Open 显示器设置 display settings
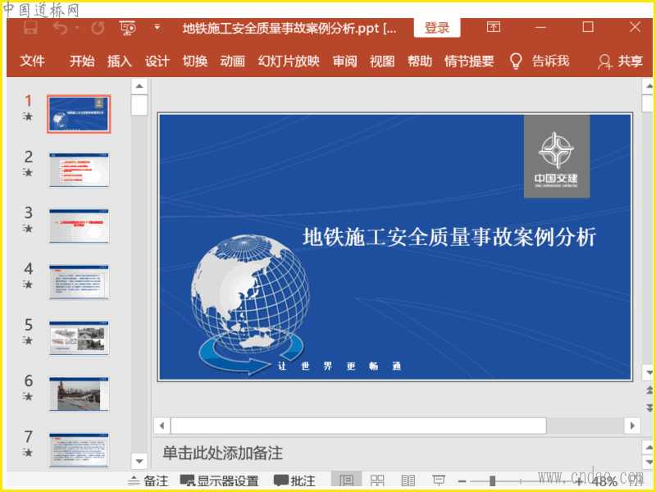This screenshot has width=656, height=492. click(x=219, y=481)
